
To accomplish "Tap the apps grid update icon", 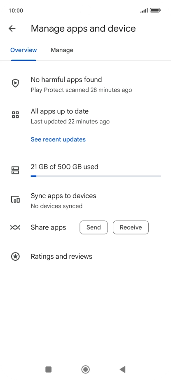I will [x=15, y=115].
